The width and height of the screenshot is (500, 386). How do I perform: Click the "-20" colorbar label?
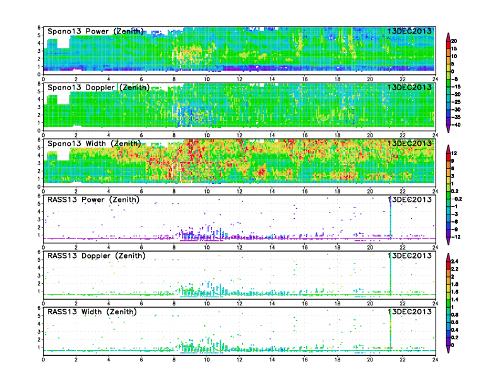click(456, 94)
